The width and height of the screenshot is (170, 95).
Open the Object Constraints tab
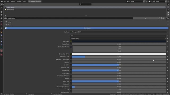coord(1,45)
